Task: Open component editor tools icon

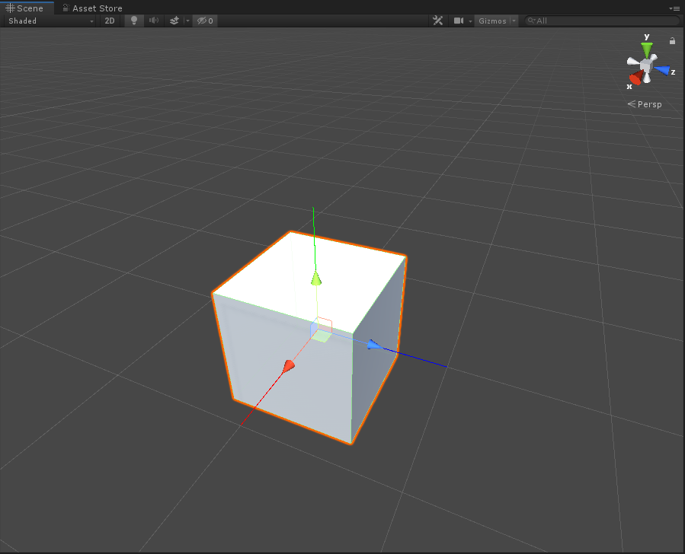Action: [x=437, y=21]
